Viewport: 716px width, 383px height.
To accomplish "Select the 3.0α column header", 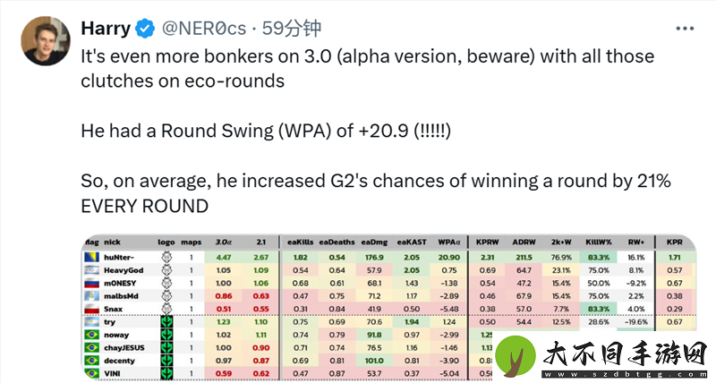I will [x=223, y=242].
